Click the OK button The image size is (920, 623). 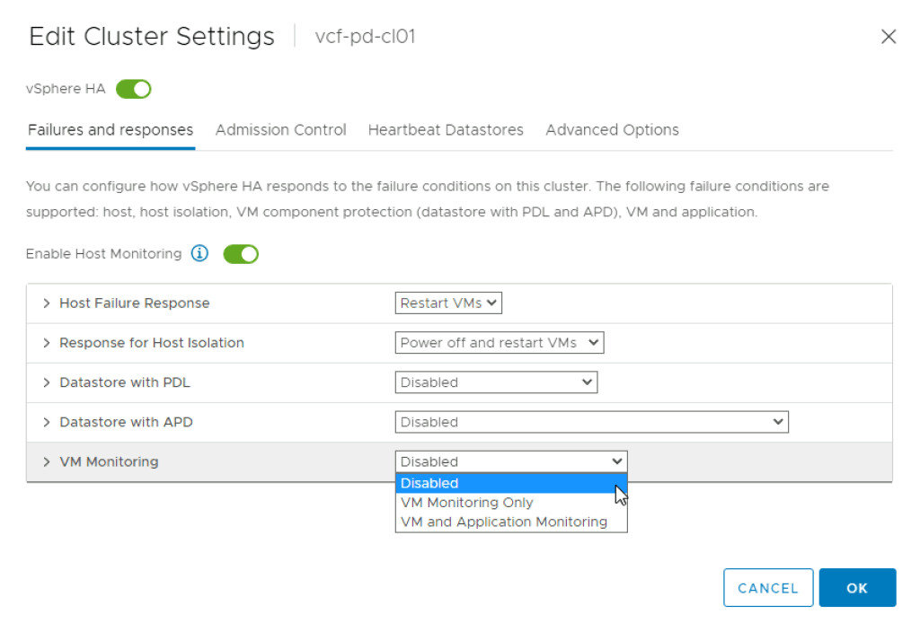pyautogui.click(x=857, y=588)
